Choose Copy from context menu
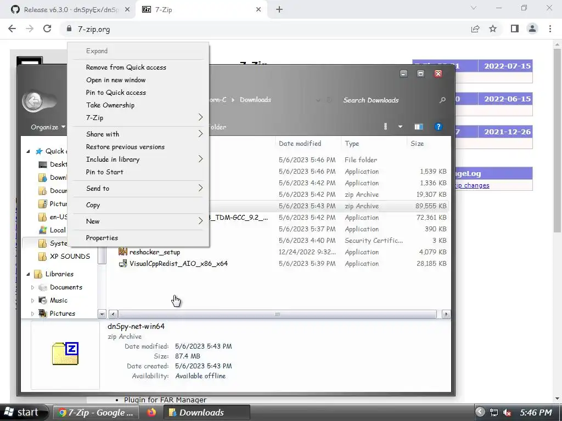562x421 pixels. [x=138, y=205]
